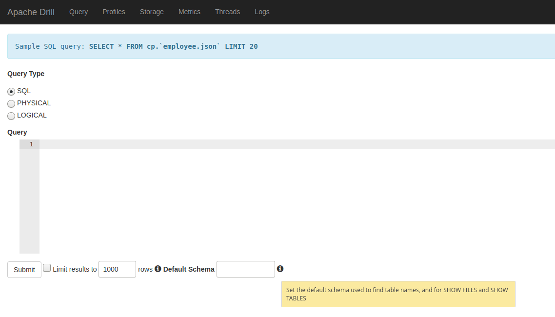555x317 pixels.
Task: Focus the row limit field showing 1000
Action: coord(117,269)
